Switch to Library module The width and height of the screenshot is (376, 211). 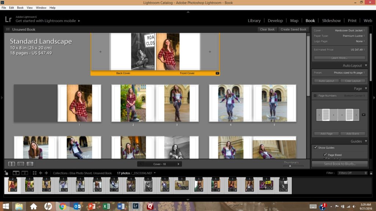coord(254,21)
